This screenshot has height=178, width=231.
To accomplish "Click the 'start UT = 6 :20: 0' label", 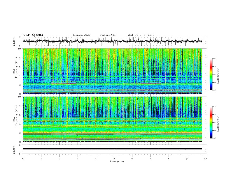I will 141,35.
